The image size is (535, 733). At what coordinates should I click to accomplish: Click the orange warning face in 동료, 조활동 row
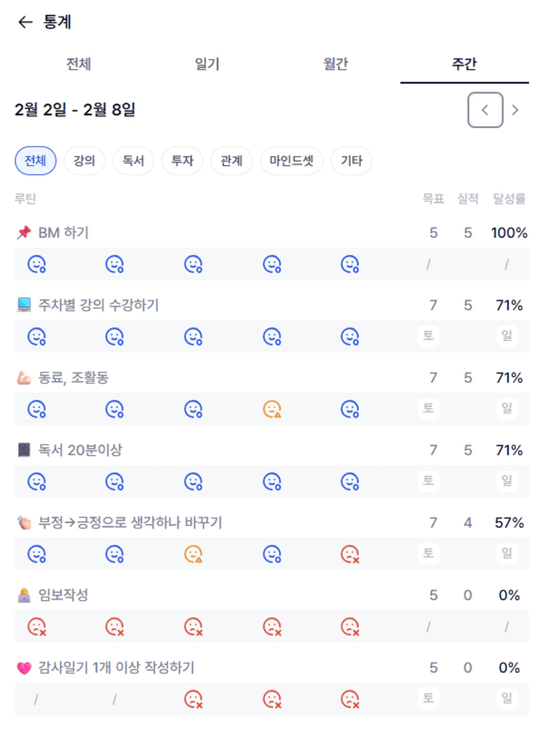[272, 409]
